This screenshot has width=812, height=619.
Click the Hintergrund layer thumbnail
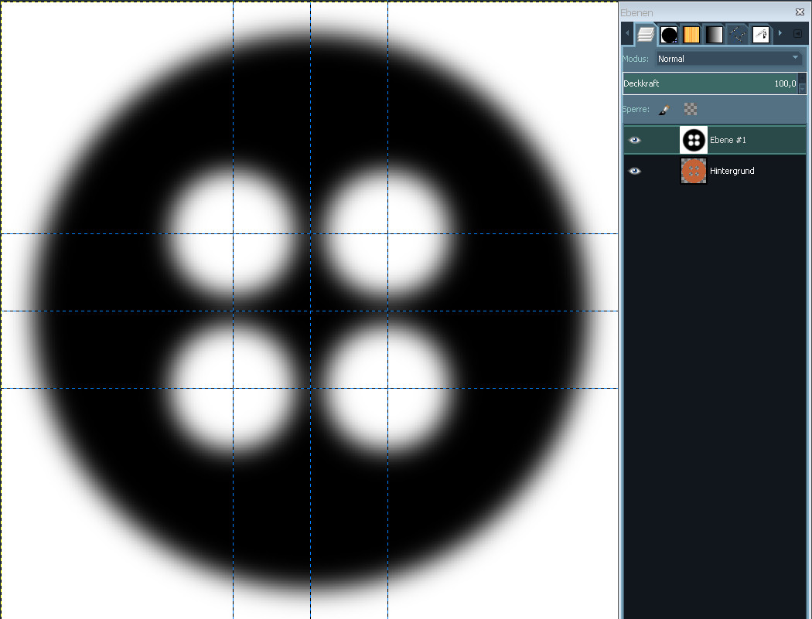694,171
